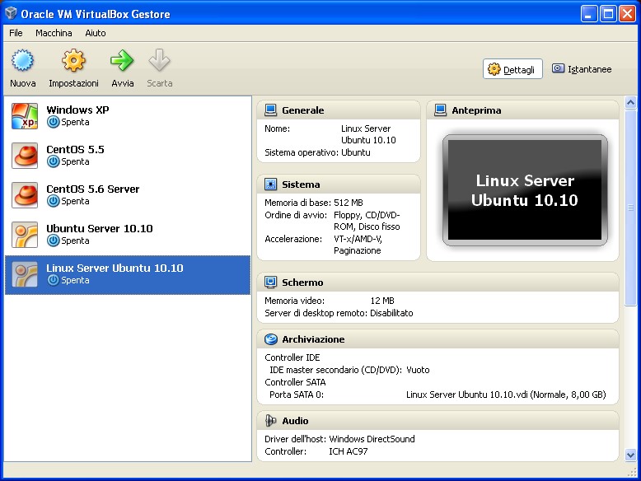This screenshot has height=481, width=641.
Task: Click the Generale section monitor icon
Action: (x=270, y=110)
